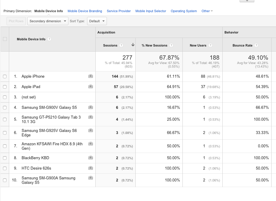View device photo for Samsung SM-G900V Galaxy S5
Screen dimensions: 276x201
click(x=91, y=107)
